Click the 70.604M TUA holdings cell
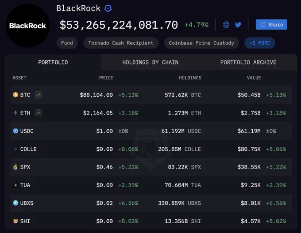 coord(183,185)
